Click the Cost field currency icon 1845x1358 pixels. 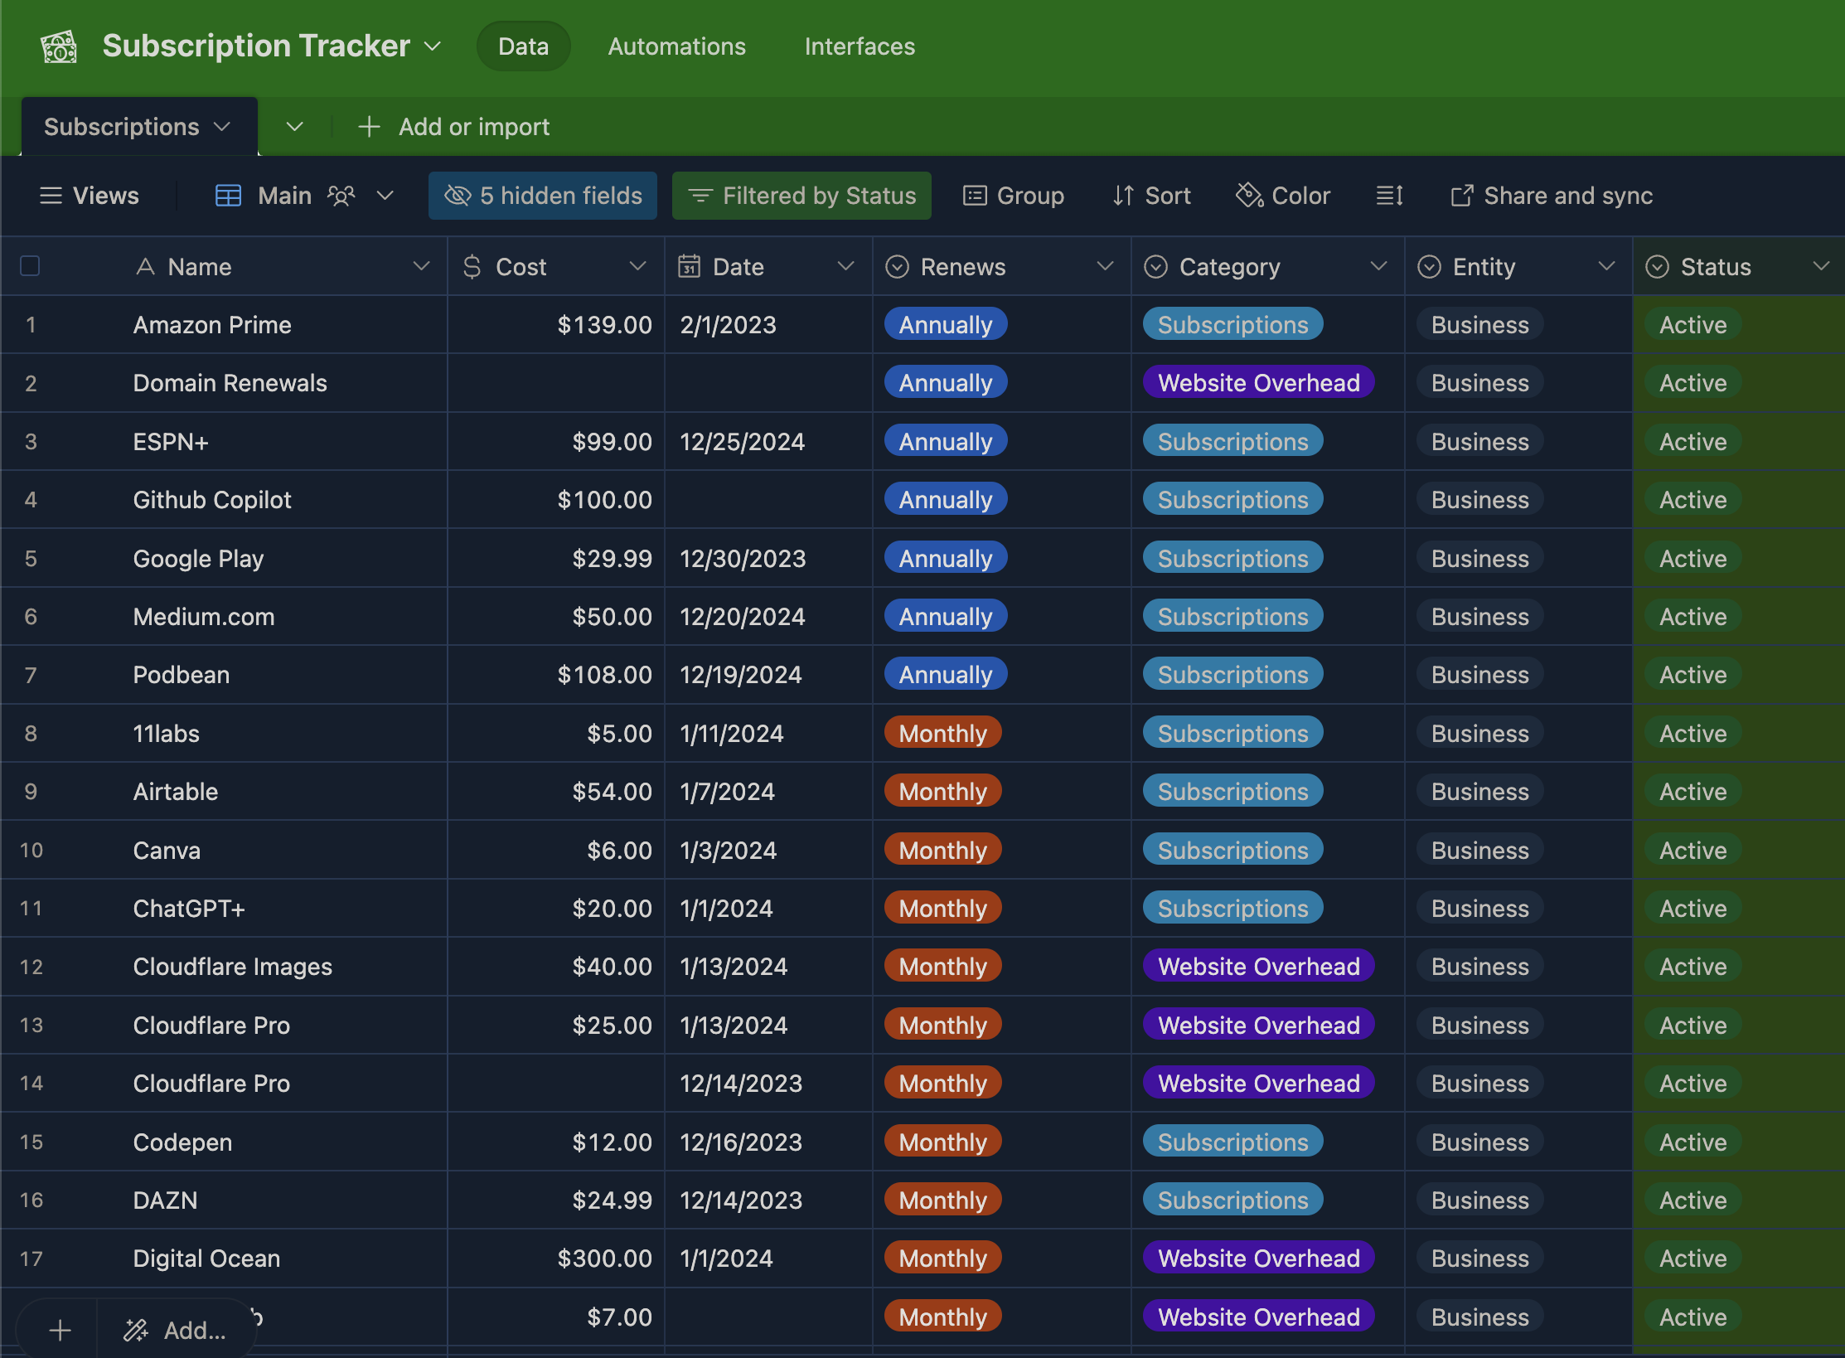point(472,266)
